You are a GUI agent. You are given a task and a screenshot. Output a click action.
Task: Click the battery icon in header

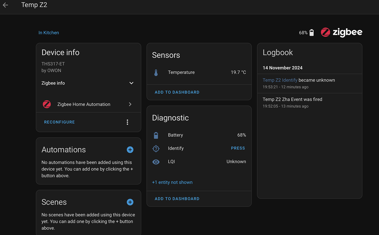[x=311, y=33]
